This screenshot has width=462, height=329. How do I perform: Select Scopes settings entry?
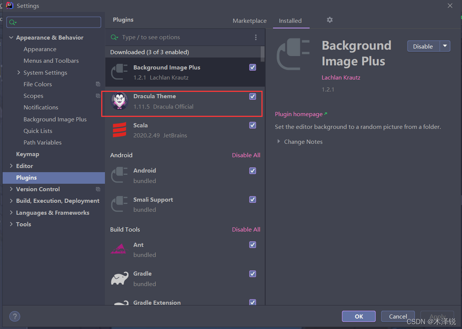33,96
